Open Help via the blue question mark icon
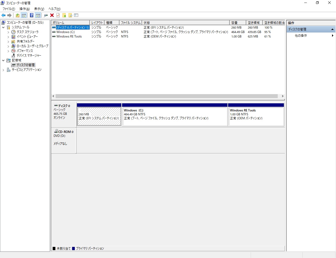 (31, 15)
